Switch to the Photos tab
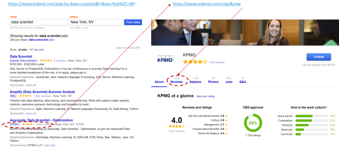Screen dimensions: 339x148 213,82
